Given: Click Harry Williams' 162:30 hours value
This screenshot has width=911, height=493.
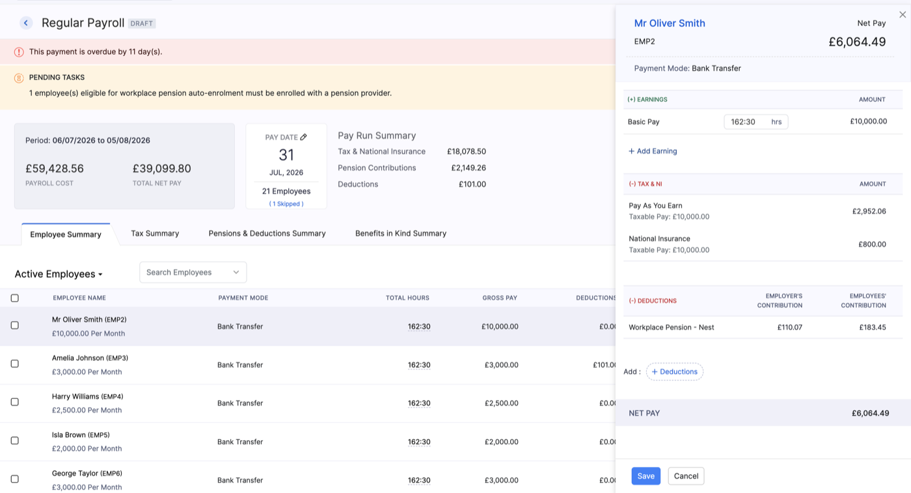Looking at the screenshot, I should coord(419,403).
